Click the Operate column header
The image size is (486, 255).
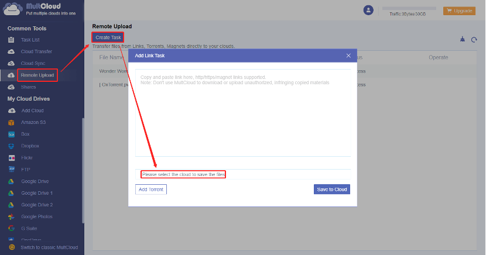pos(438,57)
